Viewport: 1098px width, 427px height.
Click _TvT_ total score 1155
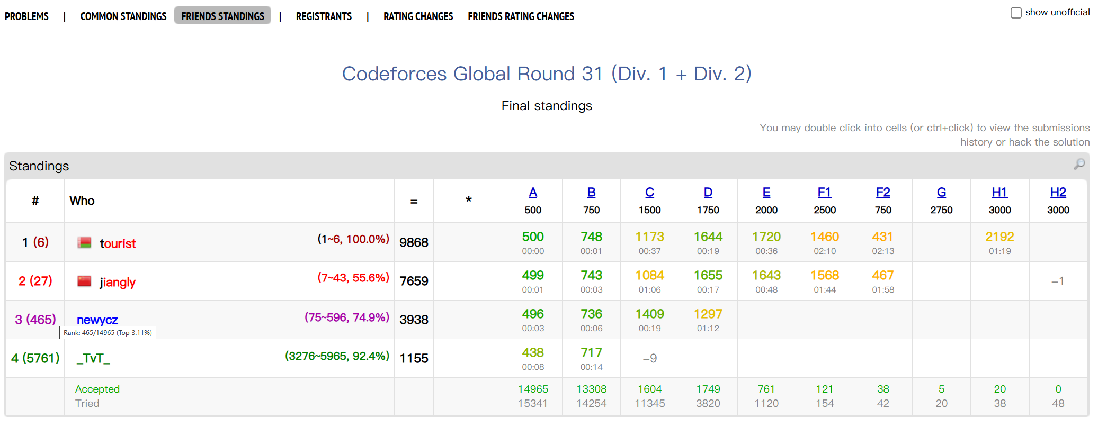[x=414, y=358]
